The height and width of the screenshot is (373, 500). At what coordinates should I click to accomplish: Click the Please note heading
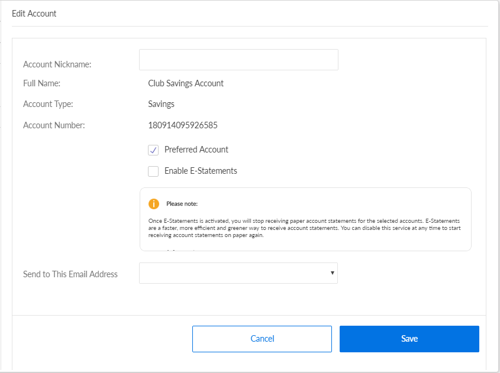point(182,204)
